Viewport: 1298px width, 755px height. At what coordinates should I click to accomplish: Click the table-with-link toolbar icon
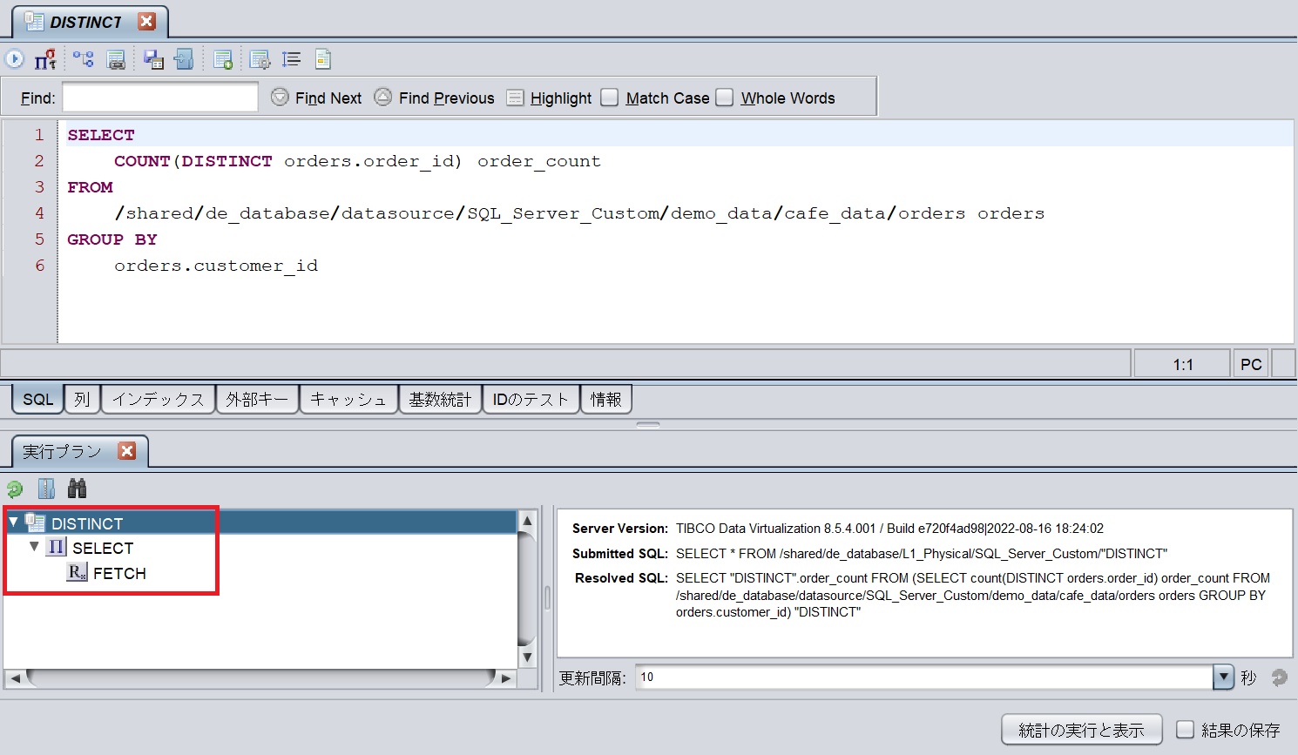click(115, 59)
